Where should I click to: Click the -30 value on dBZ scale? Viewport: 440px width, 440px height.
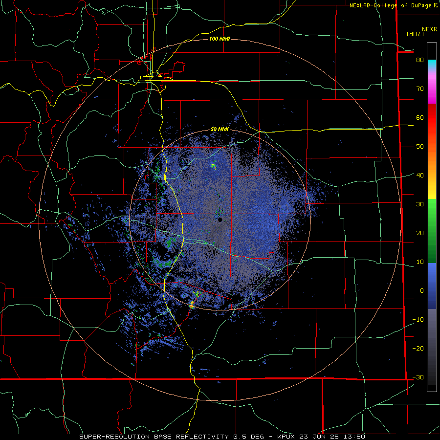tap(418, 377)
